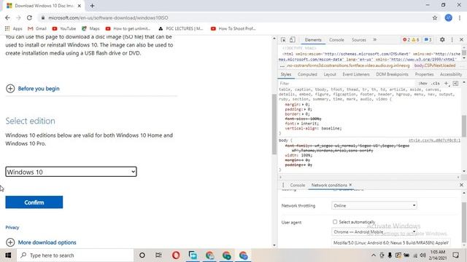Switch to the Elements tab in DevTools
Screen dimensions: 467x262
(313, 40)
